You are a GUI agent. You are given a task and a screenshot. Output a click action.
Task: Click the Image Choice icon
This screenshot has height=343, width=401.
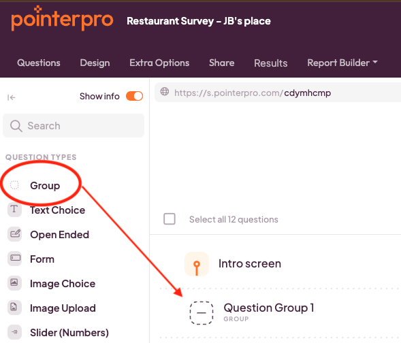click(x=14, y=283)
